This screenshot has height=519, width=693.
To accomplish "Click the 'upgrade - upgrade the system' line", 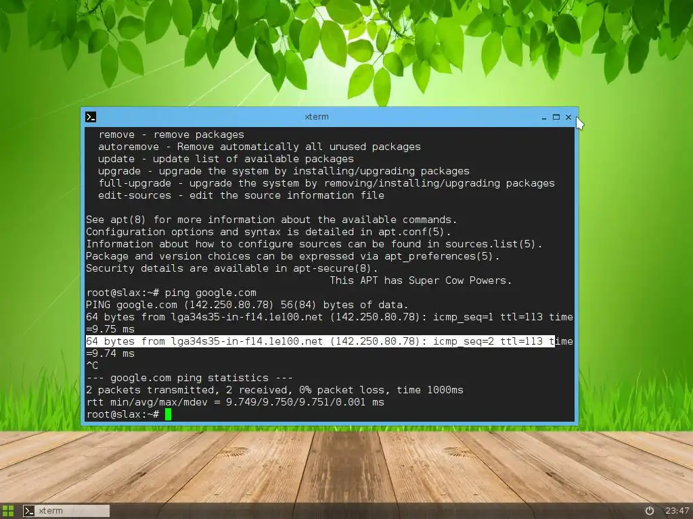I will (284, 171).
